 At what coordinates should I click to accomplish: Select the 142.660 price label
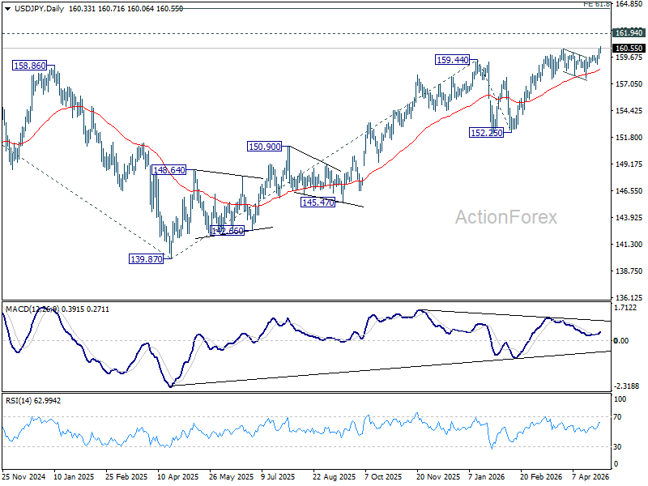pyautogui.click(x=228, y=231)
